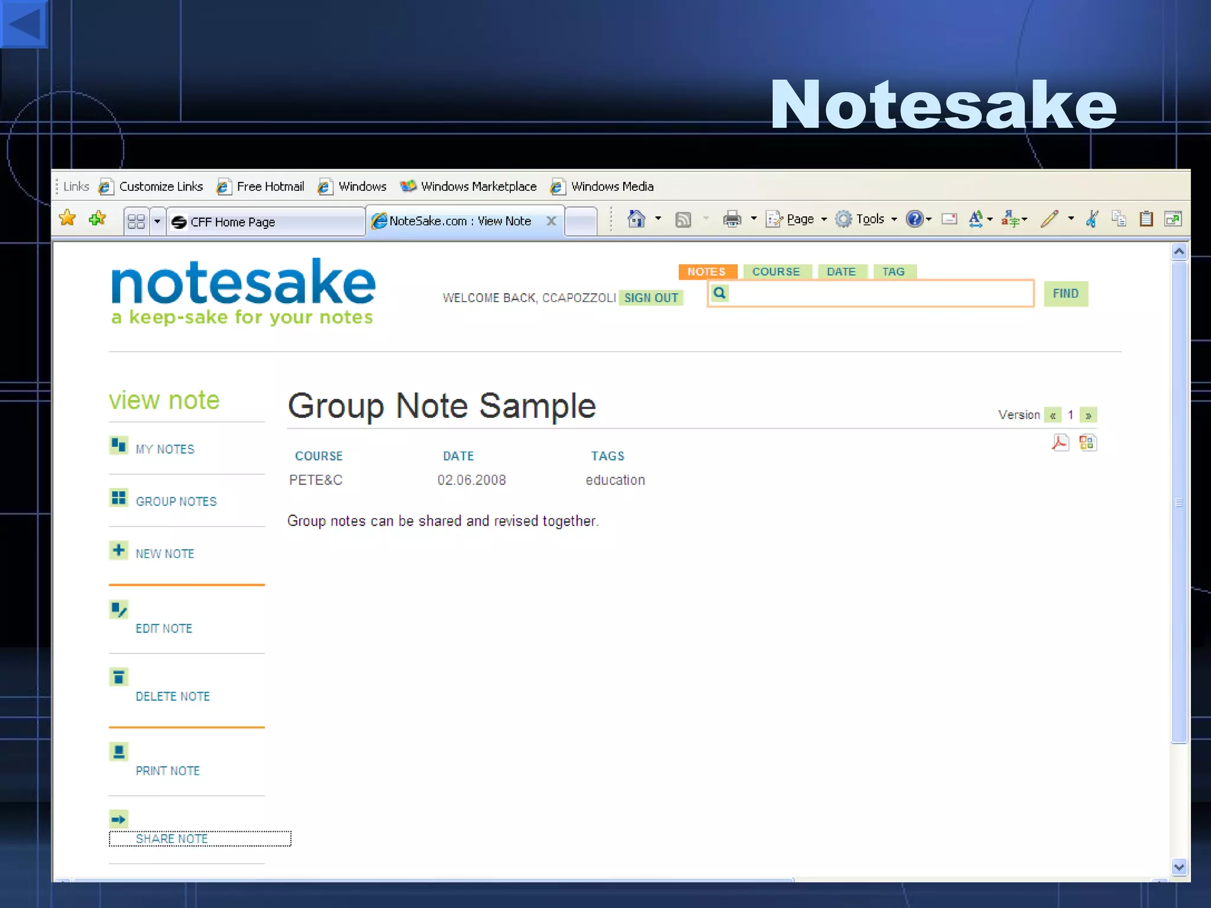The height and width of the screenshot is (908, 1211).
Task: Click NEW NOTE in sidebar
Action: [165, 554]
